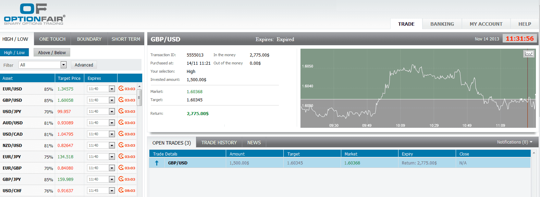This screenshot has height=197, width=540.
Task: Expand the EUR/USD expiry time dropdown
Action: (112, 89)
